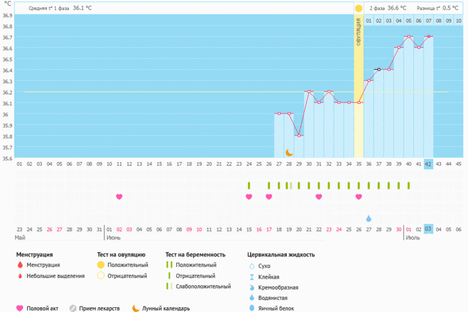Click the temperature point on cycle day 40

click(x=408, y=36)
